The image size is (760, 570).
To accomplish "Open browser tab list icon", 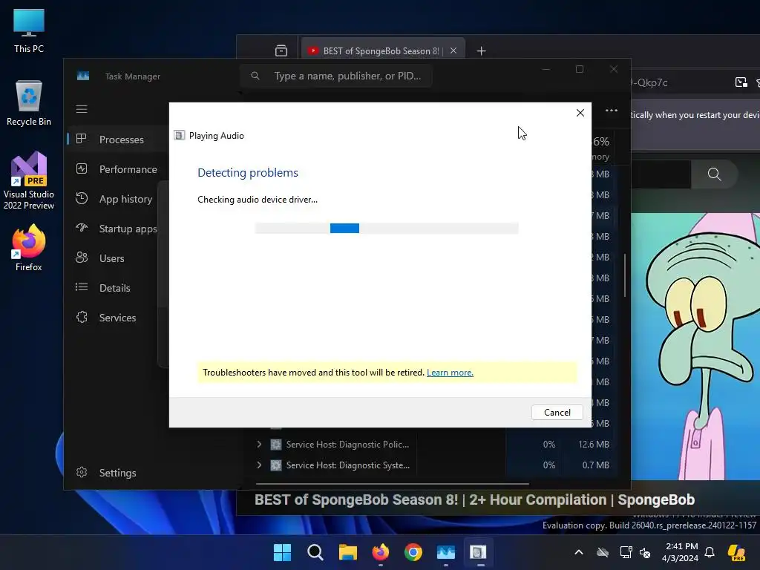I will 281,50.
